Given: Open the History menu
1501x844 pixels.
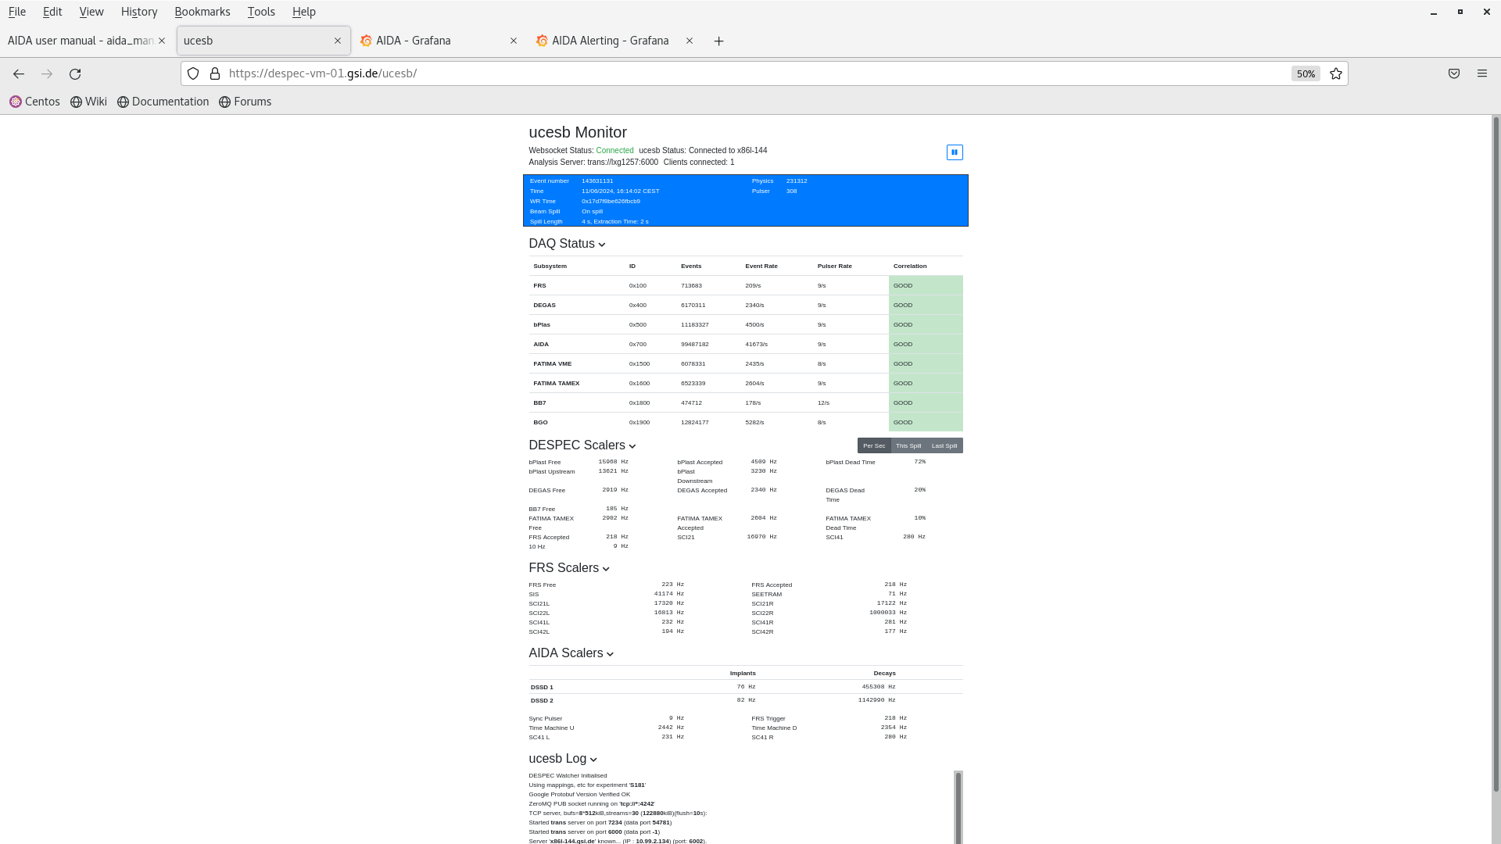Looking at the screenshot, I should pyautogui.click(x=139, y=12).
